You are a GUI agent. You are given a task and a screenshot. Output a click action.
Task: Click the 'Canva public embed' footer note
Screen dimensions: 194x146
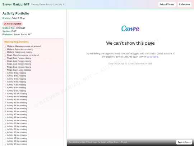[98, 142]
